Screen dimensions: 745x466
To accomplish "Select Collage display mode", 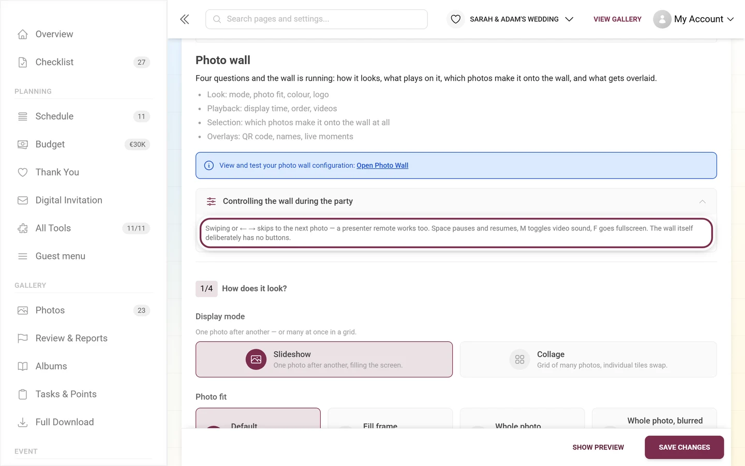I will (588, 359).
